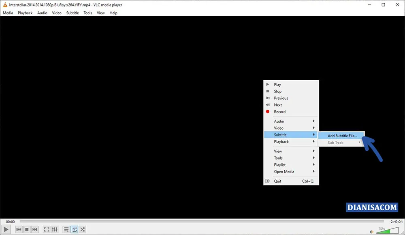Enable random playback with the shuffle toggle
The width and height of the screenshot is (405, 235).
click(82, 229)
